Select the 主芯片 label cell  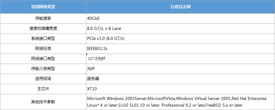(x=43, y=89)
